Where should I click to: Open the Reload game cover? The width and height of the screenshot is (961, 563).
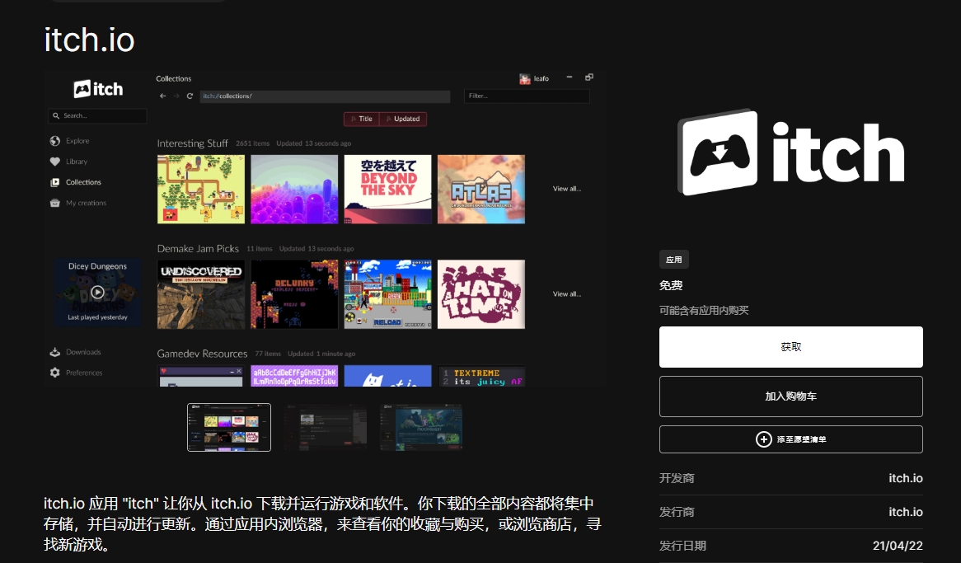point(388,294)
